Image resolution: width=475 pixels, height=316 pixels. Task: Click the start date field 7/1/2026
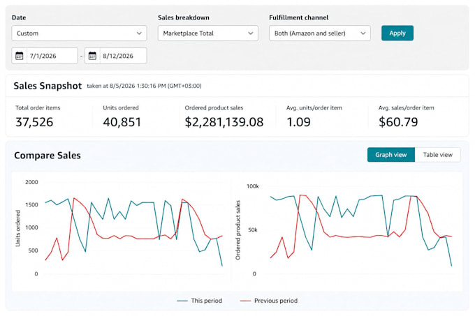click(52, 56)
